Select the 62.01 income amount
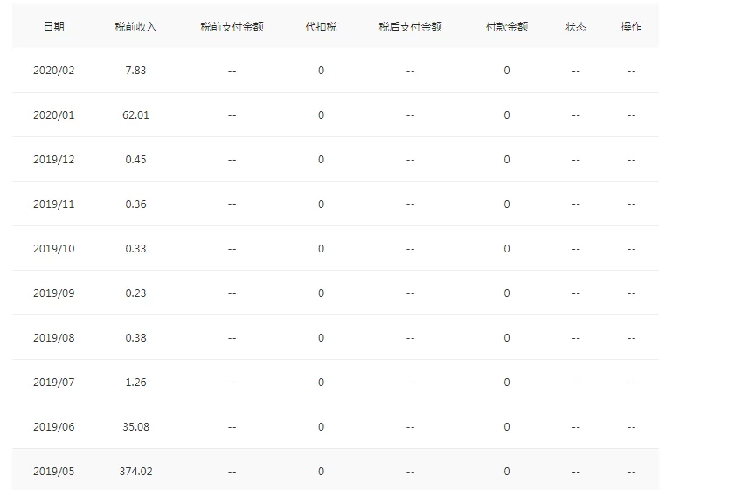Viewport: 735px width, 490px height. (x=135, y=115)
